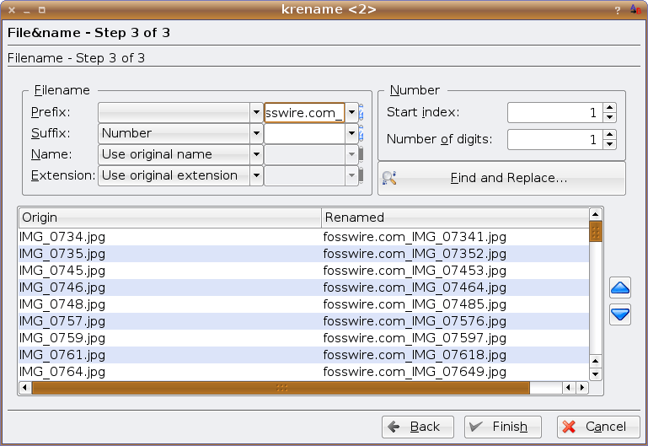Click the Suffix label
Screen dimensions: 648x446
pos(51,133)
